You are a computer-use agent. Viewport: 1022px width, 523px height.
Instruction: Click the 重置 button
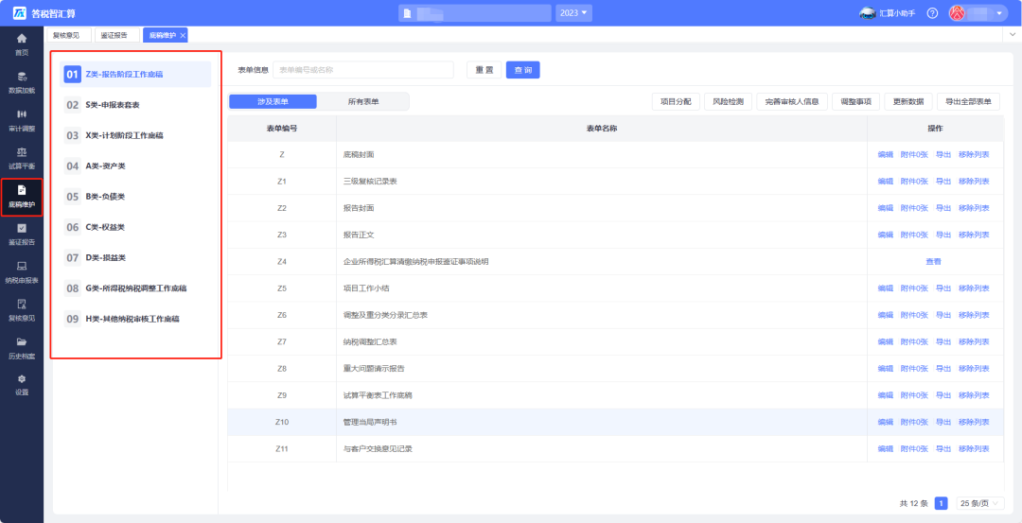coord(485,70)
